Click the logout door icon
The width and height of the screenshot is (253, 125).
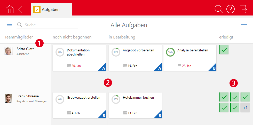pos(243,9)
